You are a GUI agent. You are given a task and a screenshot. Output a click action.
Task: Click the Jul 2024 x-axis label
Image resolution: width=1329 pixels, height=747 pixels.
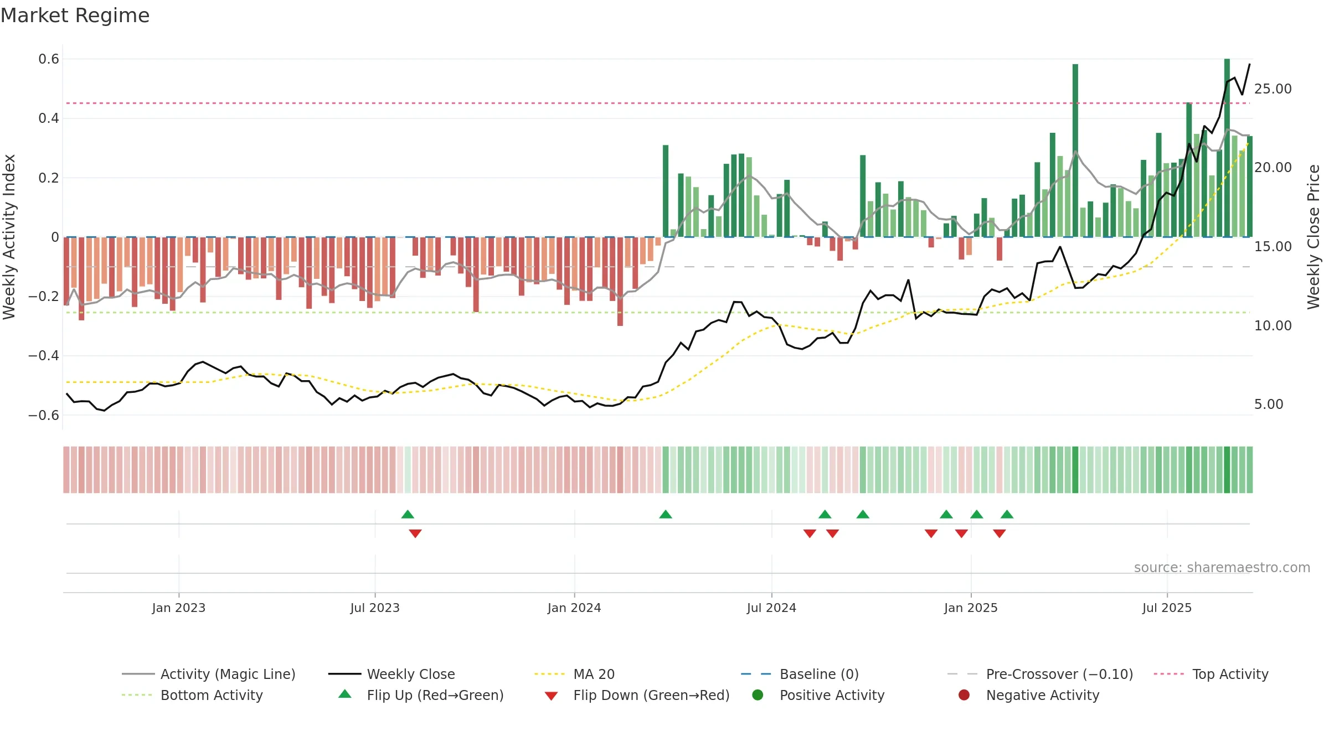771,608
